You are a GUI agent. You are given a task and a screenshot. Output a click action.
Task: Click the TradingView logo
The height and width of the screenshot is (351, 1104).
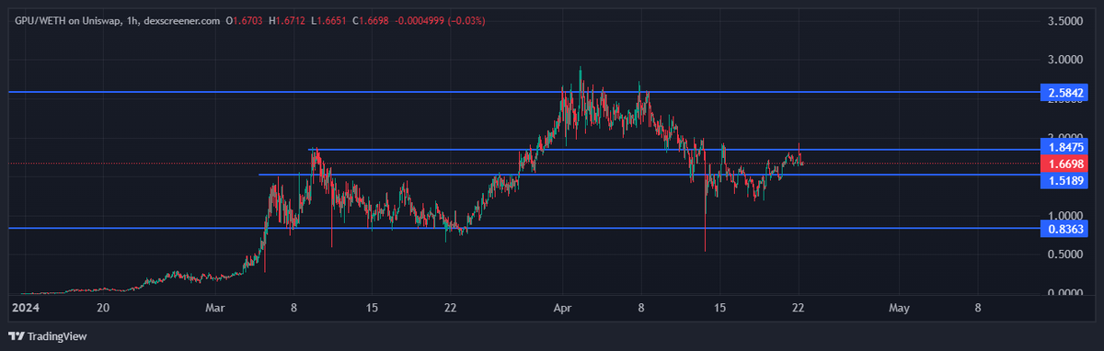pyautogui.click(x=48, y=336)
